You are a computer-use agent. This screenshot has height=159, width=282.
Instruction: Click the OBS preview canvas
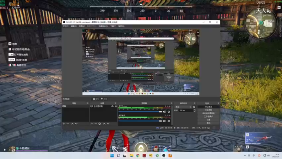[x=141, y=62]
